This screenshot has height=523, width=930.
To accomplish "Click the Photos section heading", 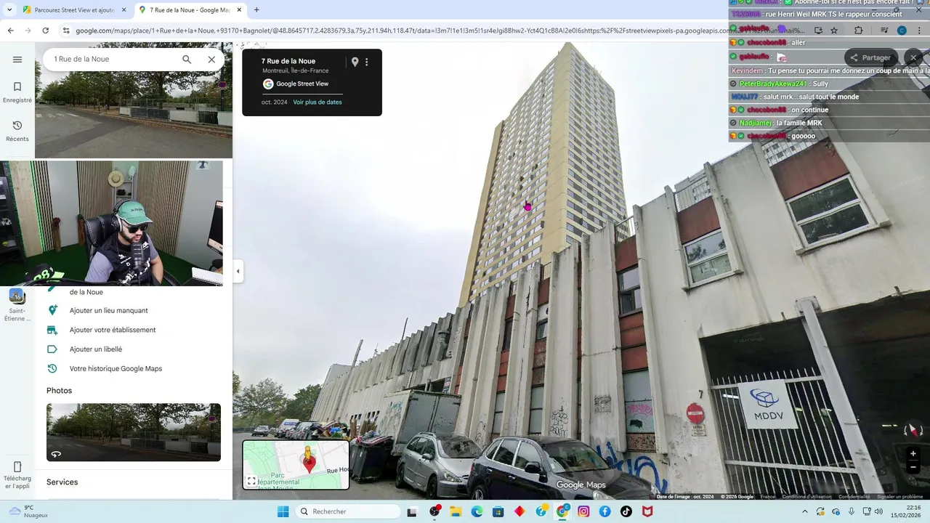I will tap(59, 391).
